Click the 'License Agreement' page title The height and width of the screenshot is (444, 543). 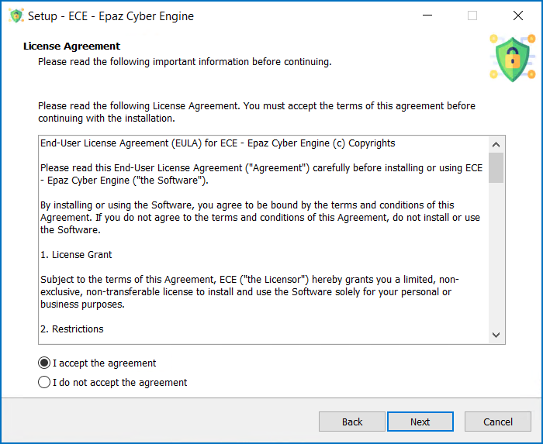71,46
